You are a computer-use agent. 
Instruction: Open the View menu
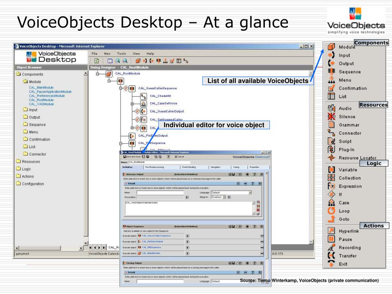pyautogui.click(x=136, y=54)
